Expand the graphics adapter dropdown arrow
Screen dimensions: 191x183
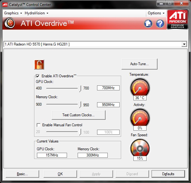184,44
